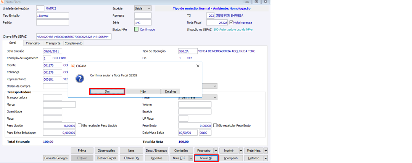Confirm with the Sim button
The image size is (412, 163).
point(107,92)
